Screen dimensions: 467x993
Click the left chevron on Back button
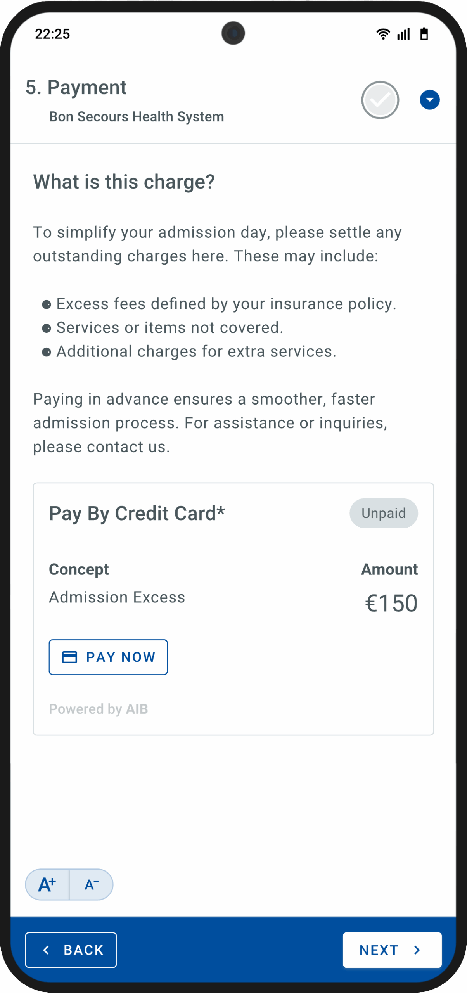(46, 950)
